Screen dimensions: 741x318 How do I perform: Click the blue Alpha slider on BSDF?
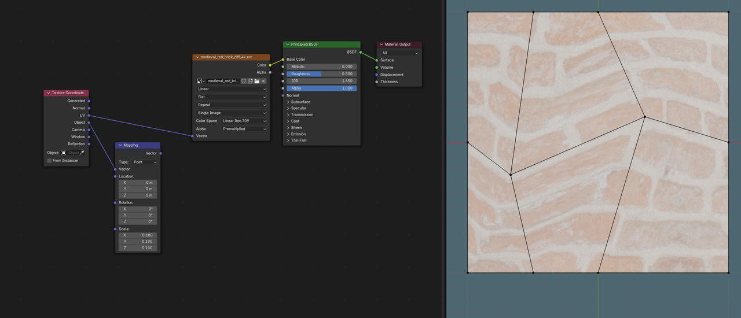[321, 88]
